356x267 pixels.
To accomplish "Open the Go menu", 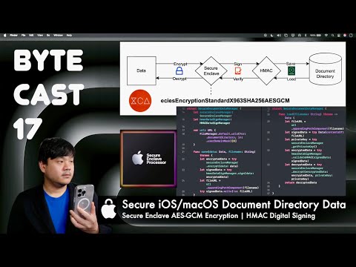I will click(x=48, y=36).
